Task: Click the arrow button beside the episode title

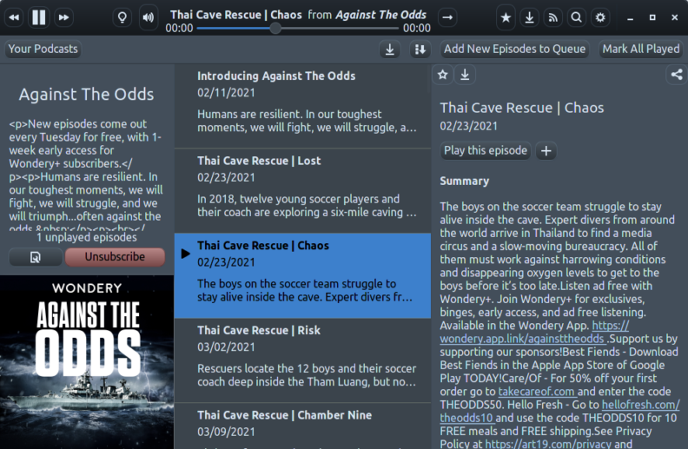Action: pos(447,17)
